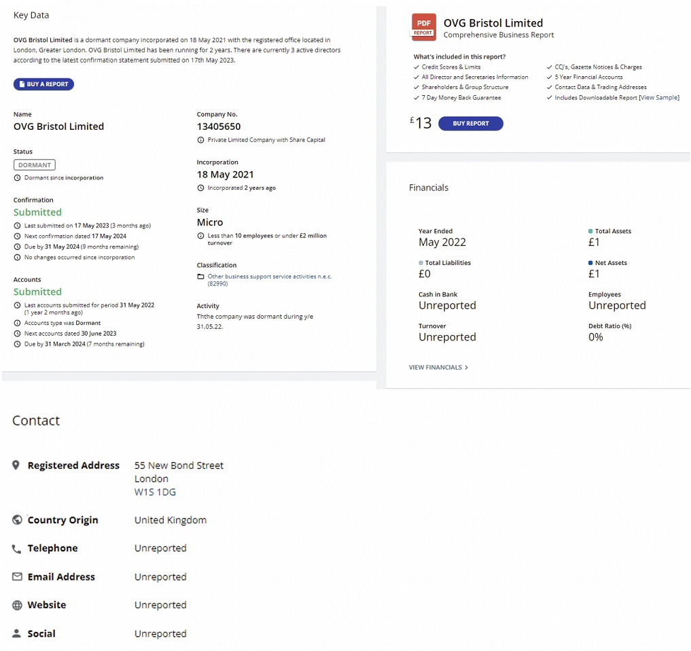Click the clock icon beside Due by 31 May 2024
Screen dimensions: 691x651
[17, 247]
